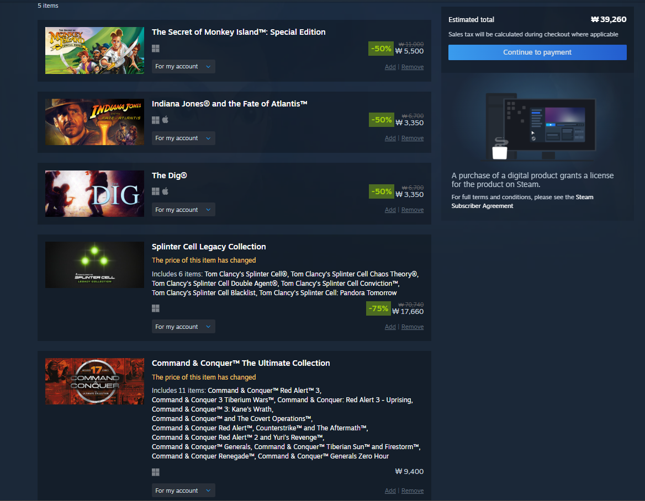Click Windows icon under Indiana Jones title

(156, 120)
